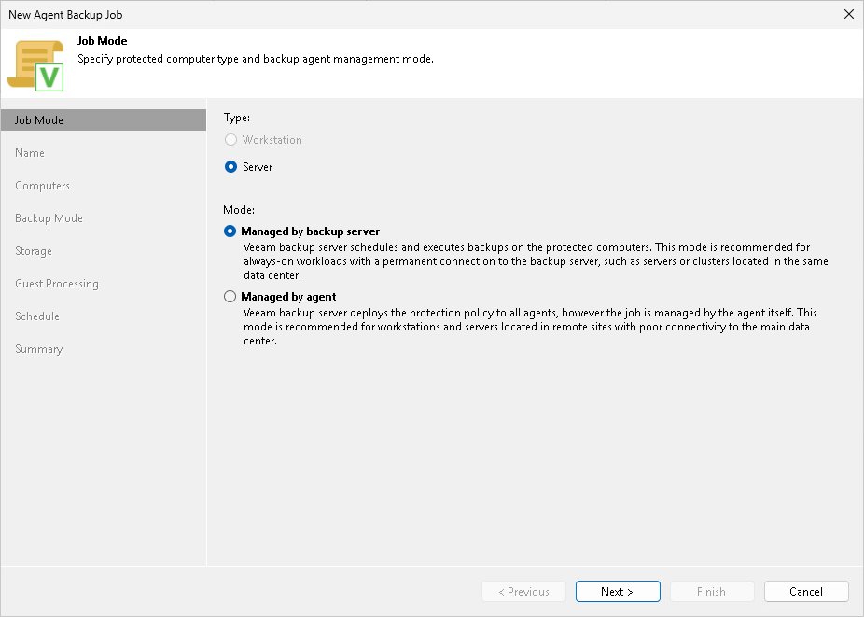
Task: Go to the Name wizard step
Action: [x=30, y=153]
